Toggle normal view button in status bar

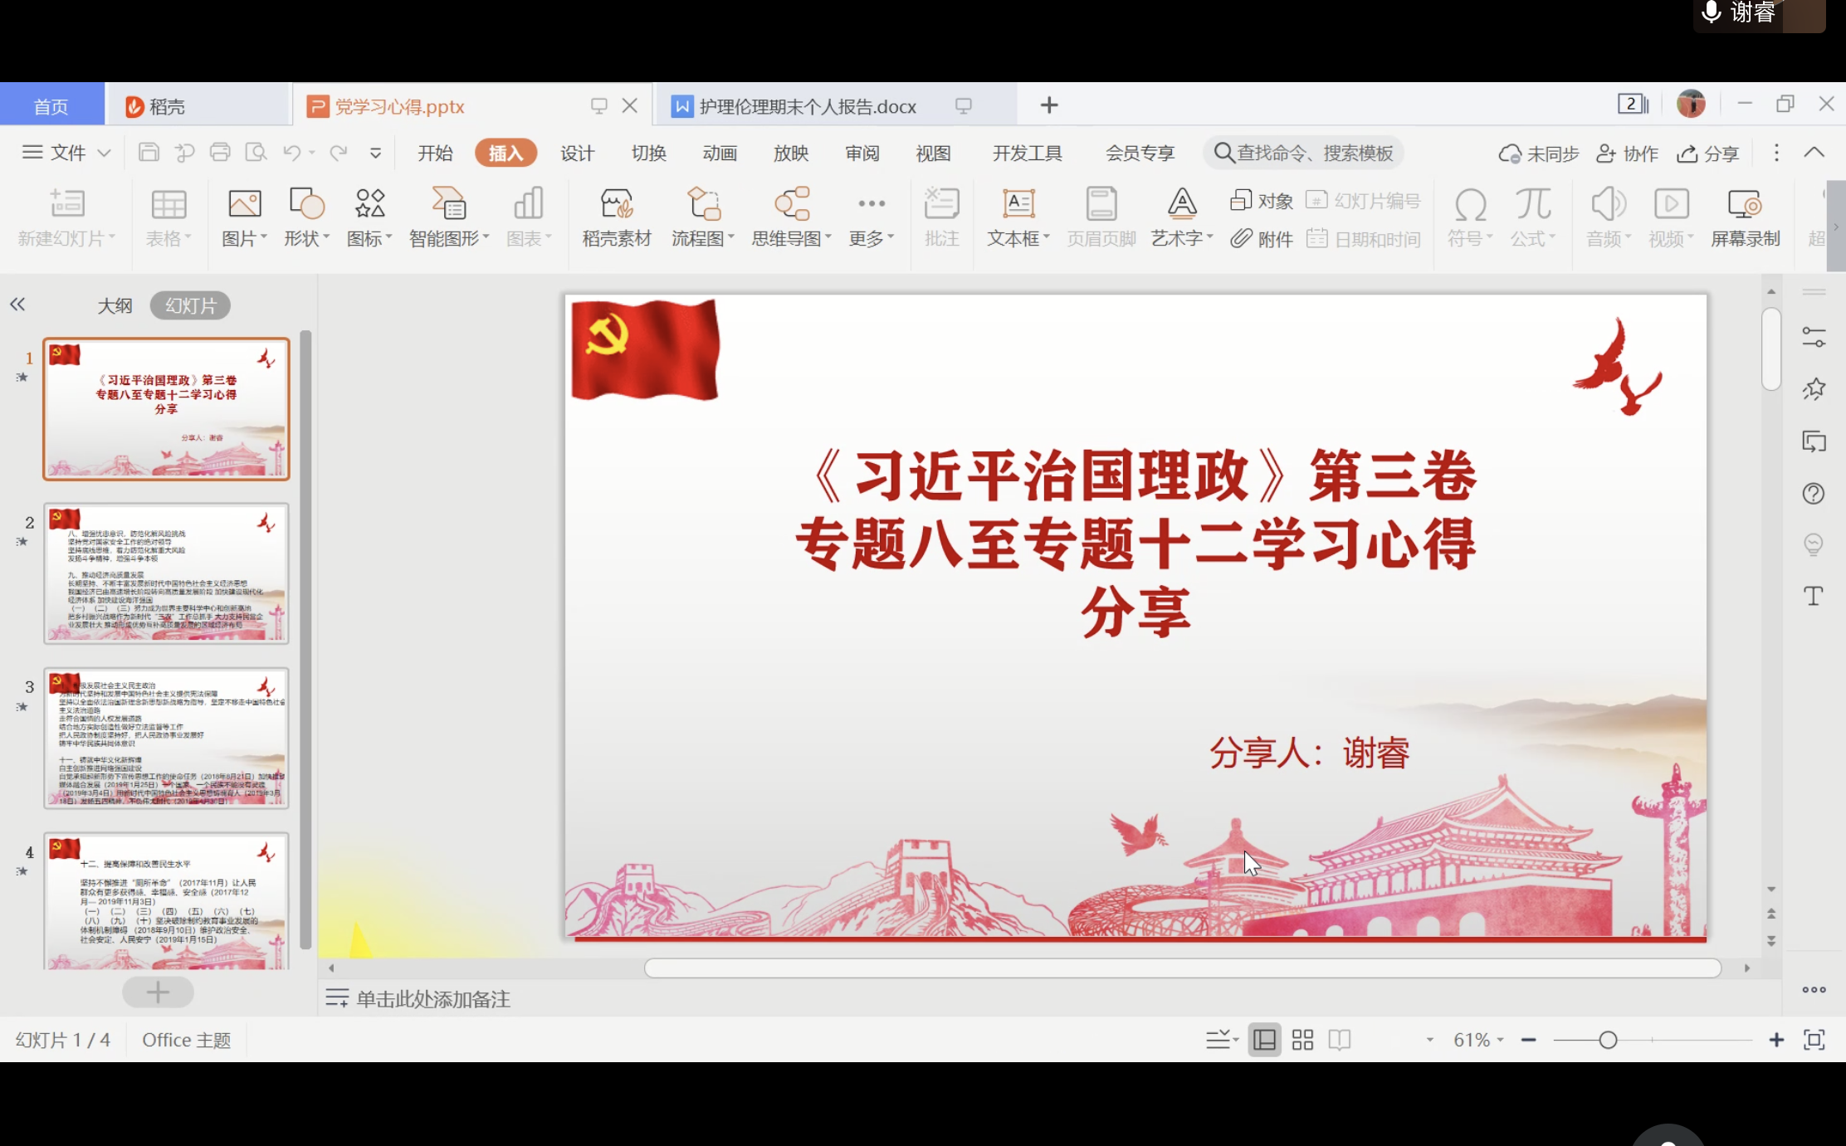coord(1264,1040)
